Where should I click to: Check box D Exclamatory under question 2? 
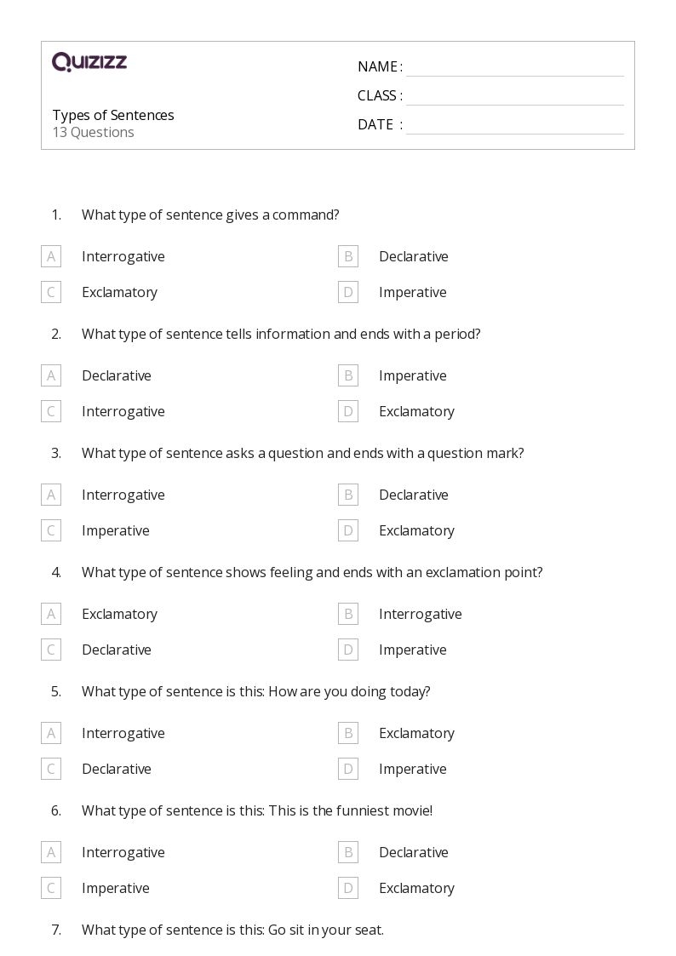click(x=348, y=411)
